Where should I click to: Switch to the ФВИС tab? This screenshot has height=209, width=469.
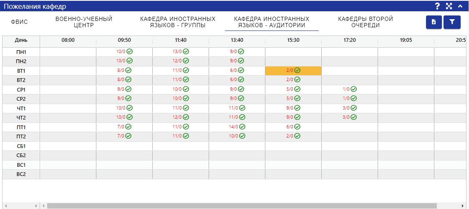(19, 22)
